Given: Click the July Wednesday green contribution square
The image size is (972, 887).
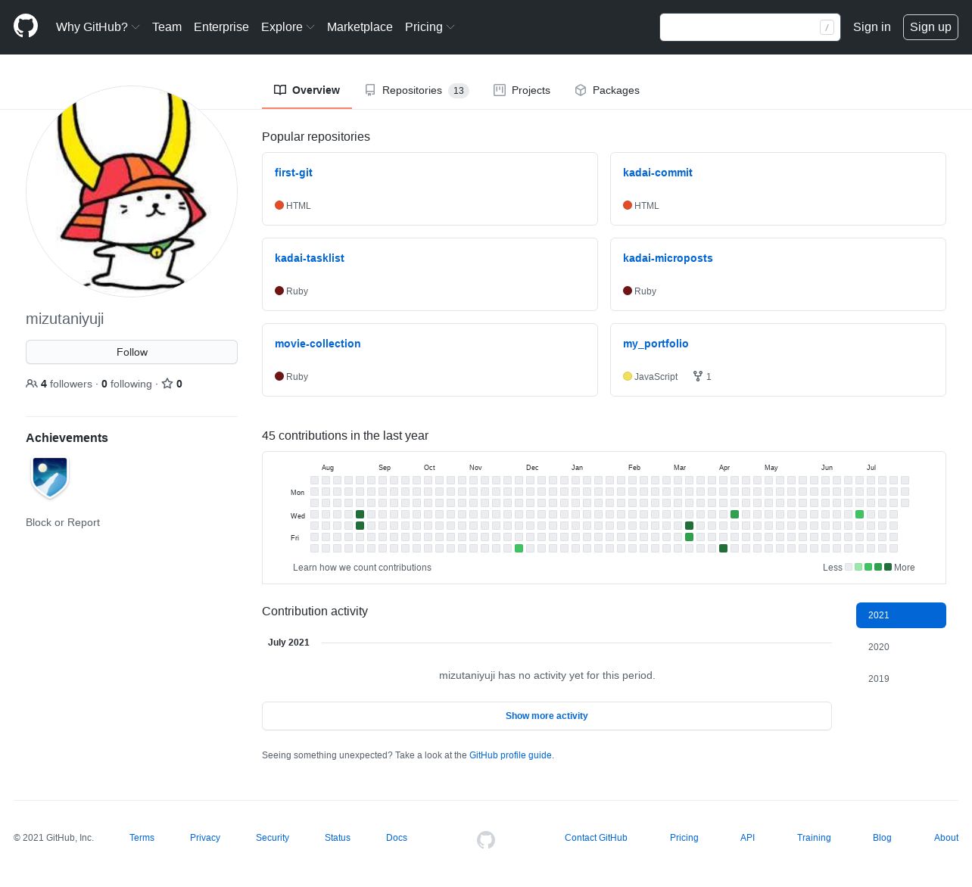Looking at the screenshot, I should tap(859, 514).
